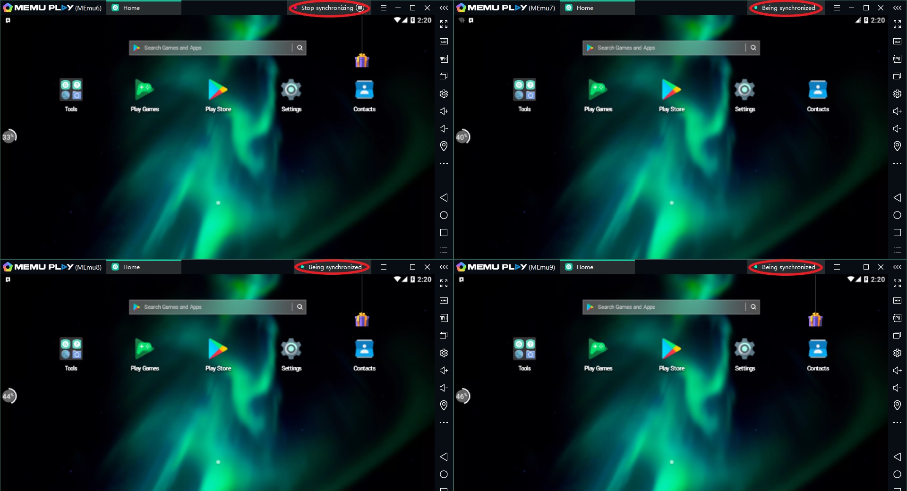Click the gift box icon in MEmu6
The width and height of the screenshot is (907, 491).
point(362,60)
